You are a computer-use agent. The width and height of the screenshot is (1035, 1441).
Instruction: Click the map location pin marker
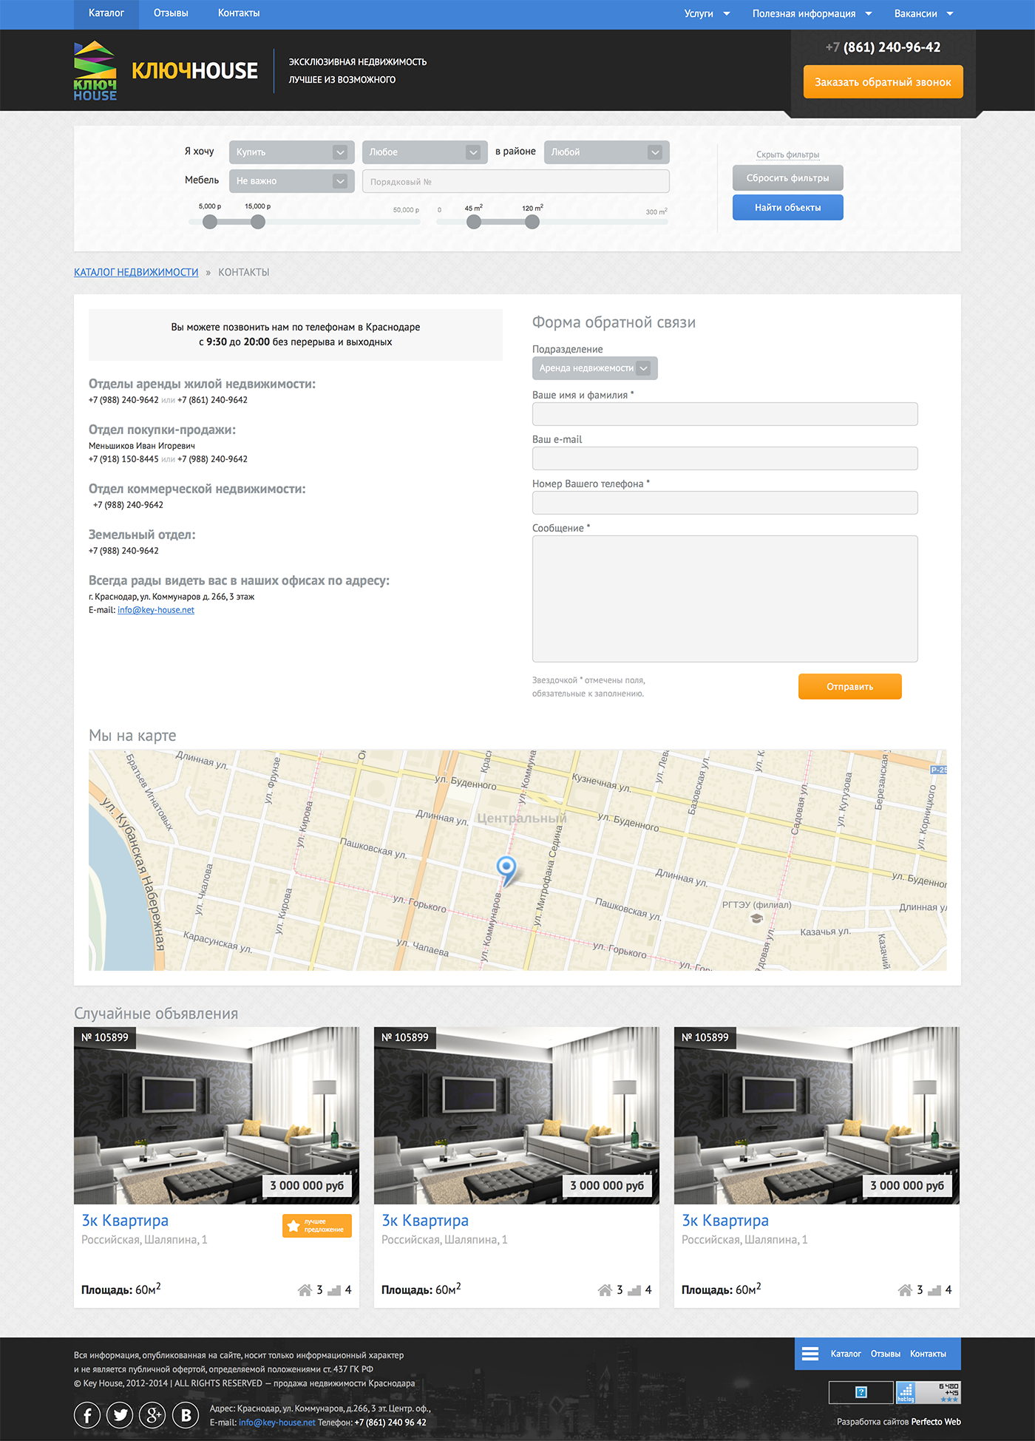tap(506, 870)
